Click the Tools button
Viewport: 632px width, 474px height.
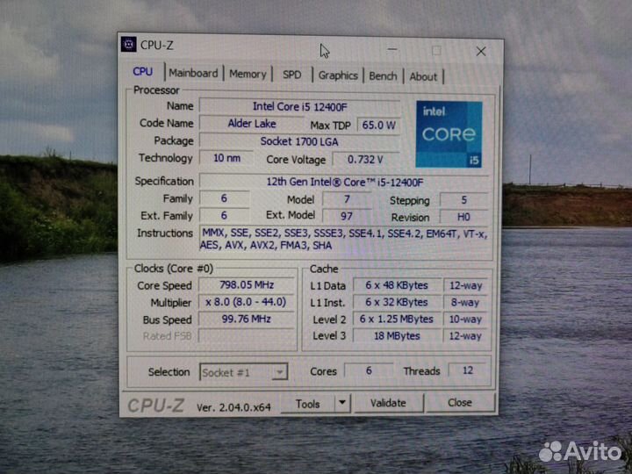[x=307, y=404]
